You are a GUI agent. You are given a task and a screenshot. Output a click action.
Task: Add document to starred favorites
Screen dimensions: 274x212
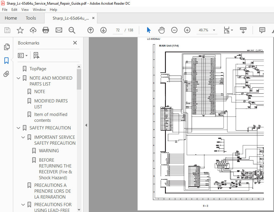click(x=20, y=30)
